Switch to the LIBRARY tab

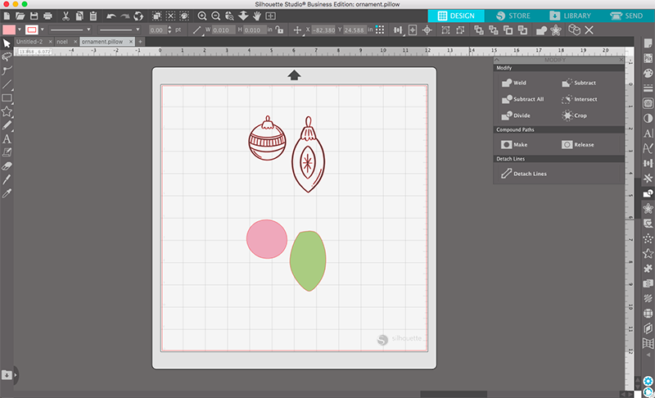(570, 16)
